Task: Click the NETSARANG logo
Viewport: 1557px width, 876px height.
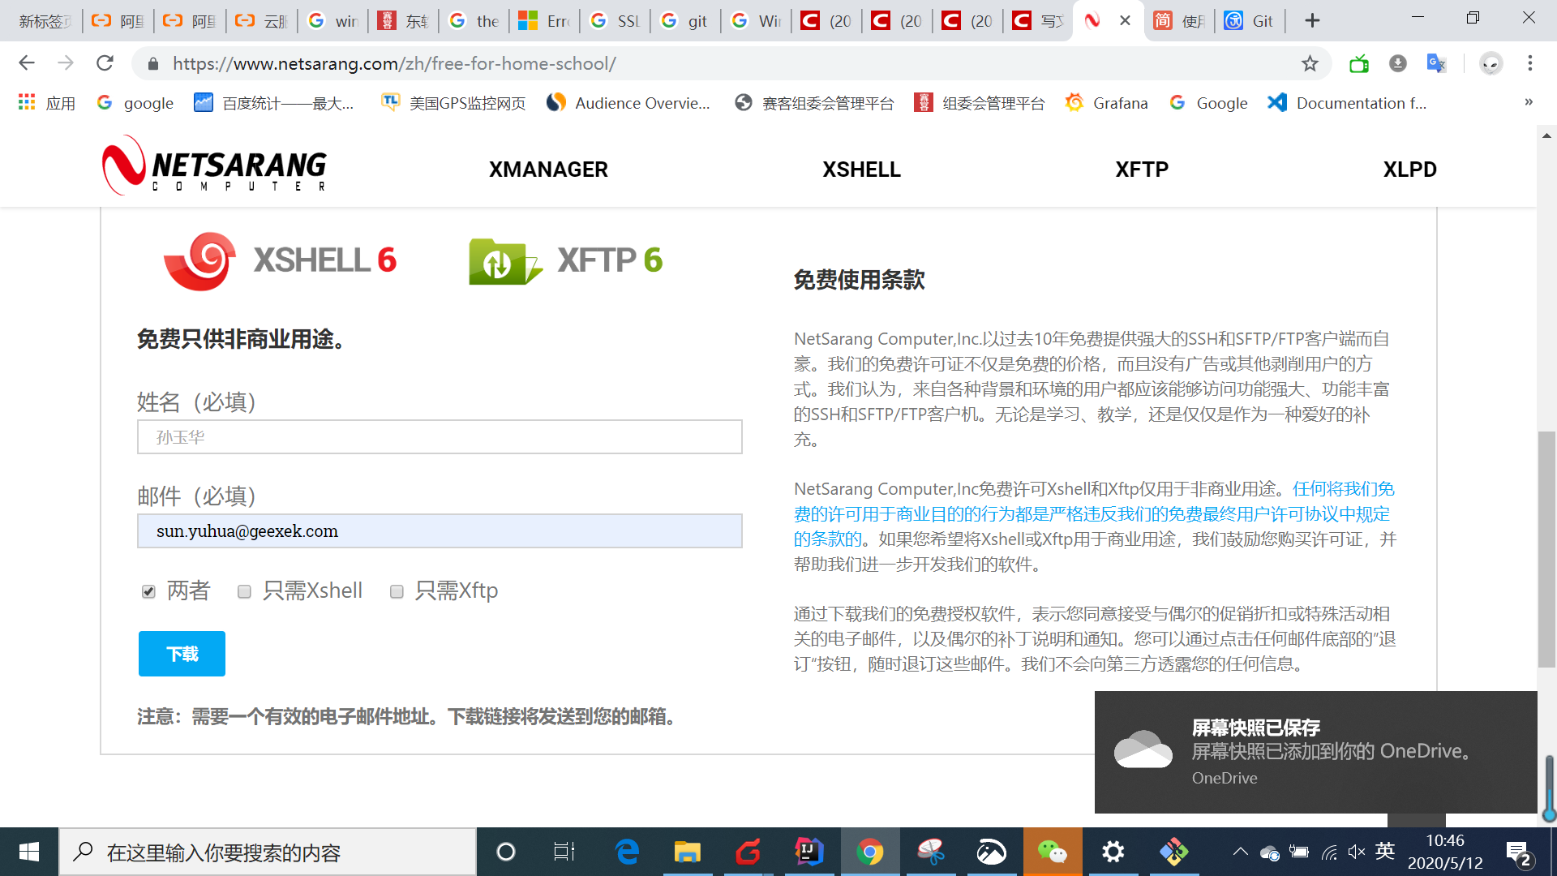Action: click(212, 168)
